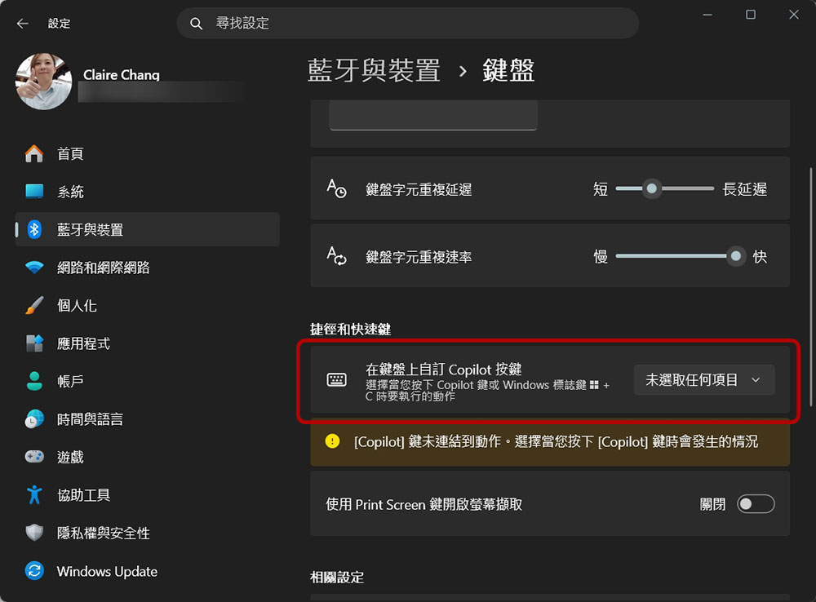Click the gamepad icon for 遊戲
816x602 pixels.
[x=34, y=457]
